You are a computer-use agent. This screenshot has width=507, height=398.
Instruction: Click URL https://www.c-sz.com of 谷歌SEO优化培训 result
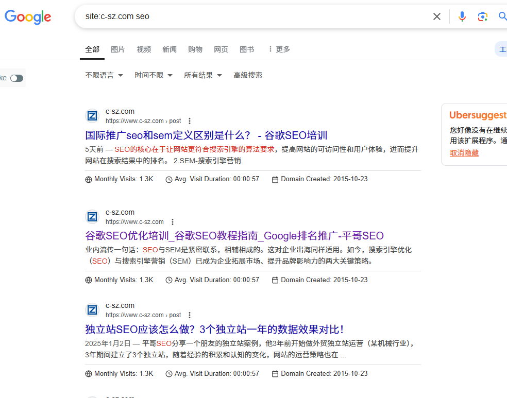[x=134, y=222]
